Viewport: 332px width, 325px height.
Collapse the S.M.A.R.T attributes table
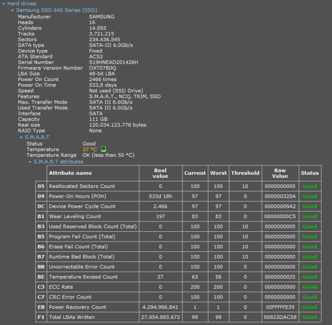[x=30, y=162]
